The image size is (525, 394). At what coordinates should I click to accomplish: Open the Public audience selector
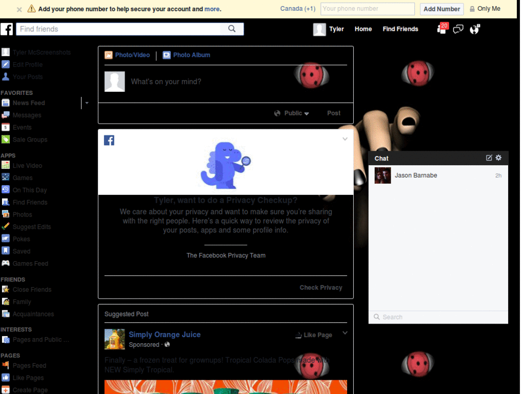(x=291, y=113)
